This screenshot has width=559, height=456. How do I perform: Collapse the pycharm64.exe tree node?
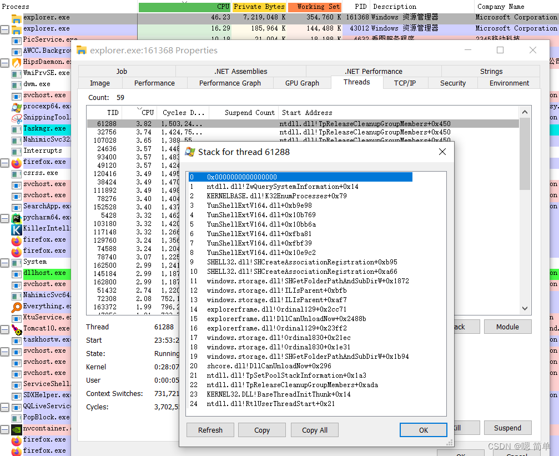tap(4, 218)
